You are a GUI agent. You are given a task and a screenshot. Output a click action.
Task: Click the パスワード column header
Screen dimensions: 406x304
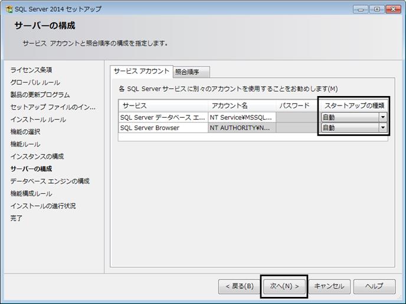pyautogui.click(x=297, y=105)
